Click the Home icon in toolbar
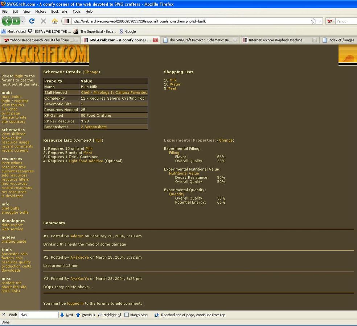The width and height of the screenshot is (357, 326). click(x=54, y=21)
